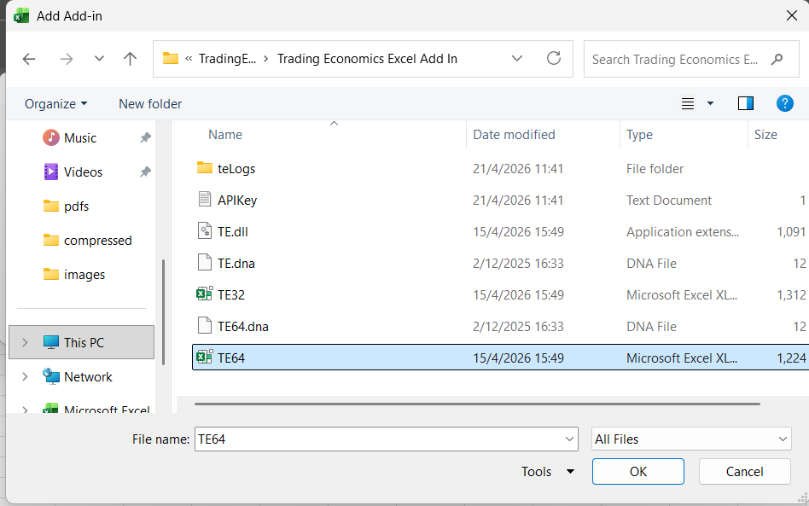
Task: Click the navigation pane vertical scrollbar
Action: (x=164, y=312)
